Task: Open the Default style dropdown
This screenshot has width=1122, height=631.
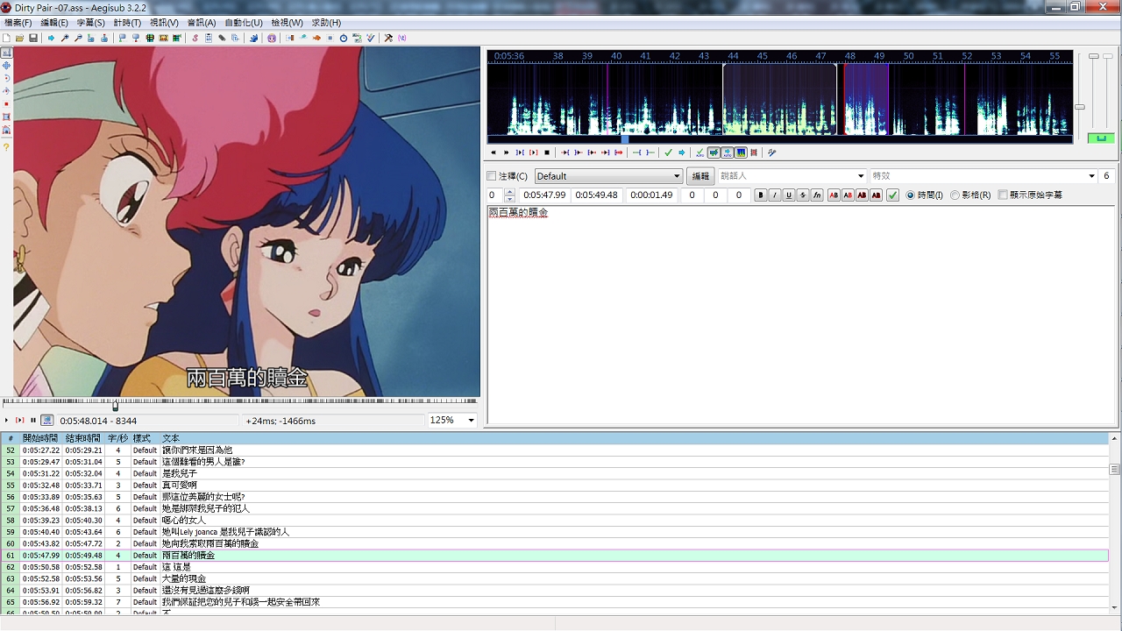Action: [x=608, y=176]
